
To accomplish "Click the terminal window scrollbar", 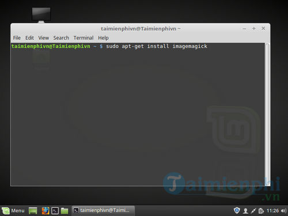I will [x=267, y=114].
